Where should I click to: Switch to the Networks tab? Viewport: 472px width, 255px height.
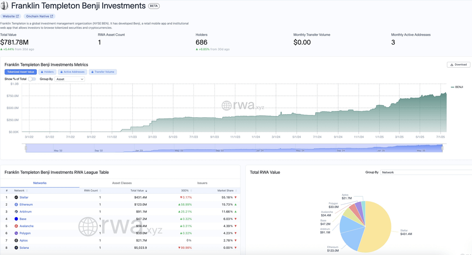coord(40,183)
